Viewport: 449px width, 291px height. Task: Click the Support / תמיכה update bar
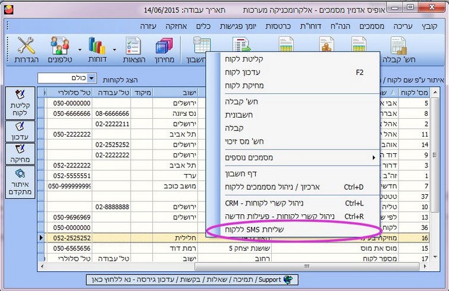point(192,280)
